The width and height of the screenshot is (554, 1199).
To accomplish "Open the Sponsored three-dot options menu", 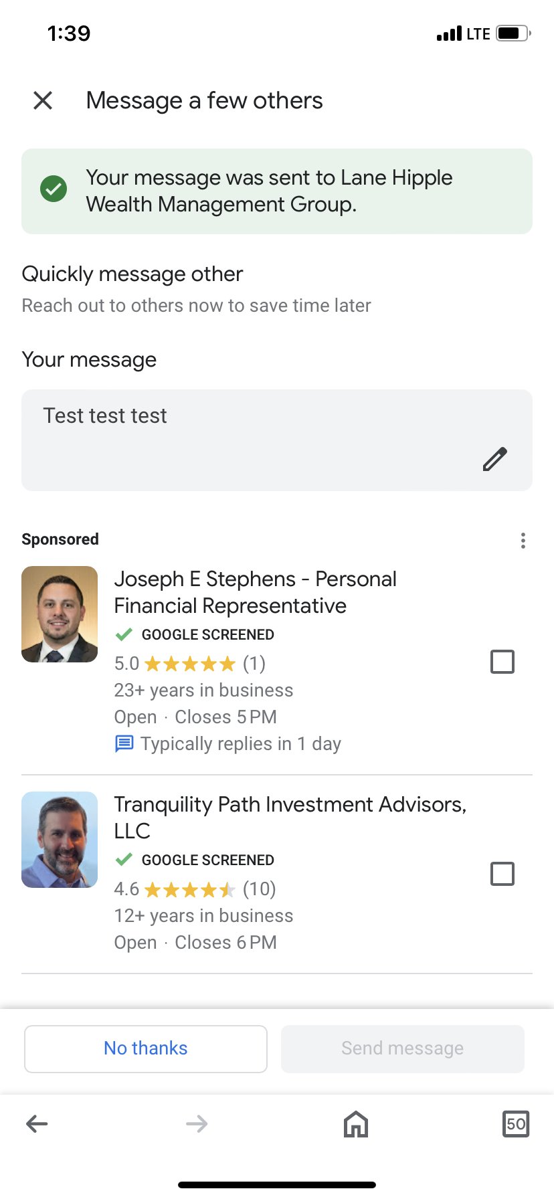I will point(523,541).
